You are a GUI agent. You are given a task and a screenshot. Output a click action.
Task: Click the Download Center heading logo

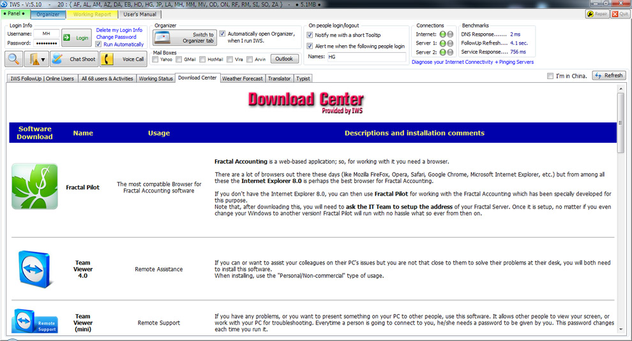[x=306, y=103]
